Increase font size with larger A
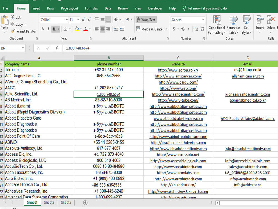278x209 pixels. pyautogui.click(x=83, y=20)
